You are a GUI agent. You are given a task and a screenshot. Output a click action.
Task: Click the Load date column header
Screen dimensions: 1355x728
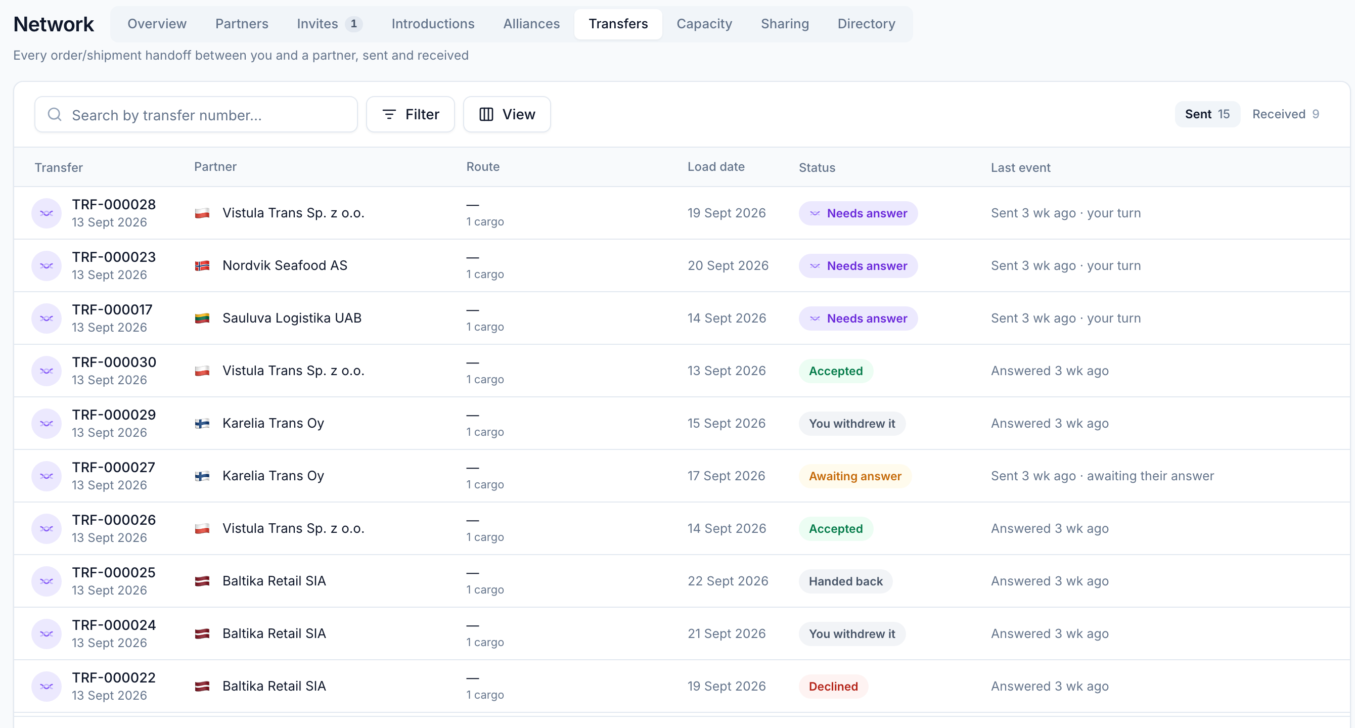coord(716,167)
